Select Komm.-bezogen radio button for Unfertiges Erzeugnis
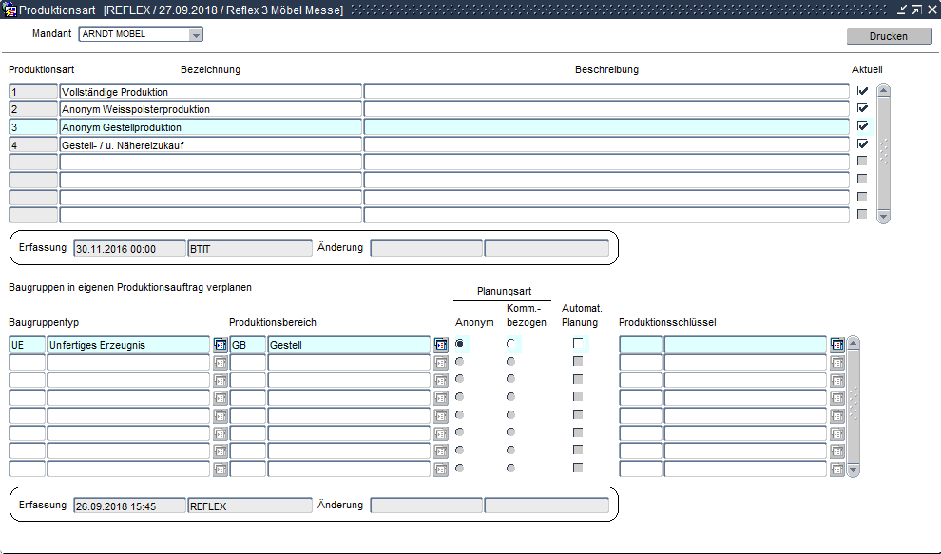The image size is (941, 554). click(x=511, y=344)
